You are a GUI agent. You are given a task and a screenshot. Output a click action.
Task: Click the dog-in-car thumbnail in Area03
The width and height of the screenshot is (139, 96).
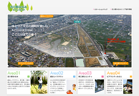pyautogui.click(x=99, y=86)
